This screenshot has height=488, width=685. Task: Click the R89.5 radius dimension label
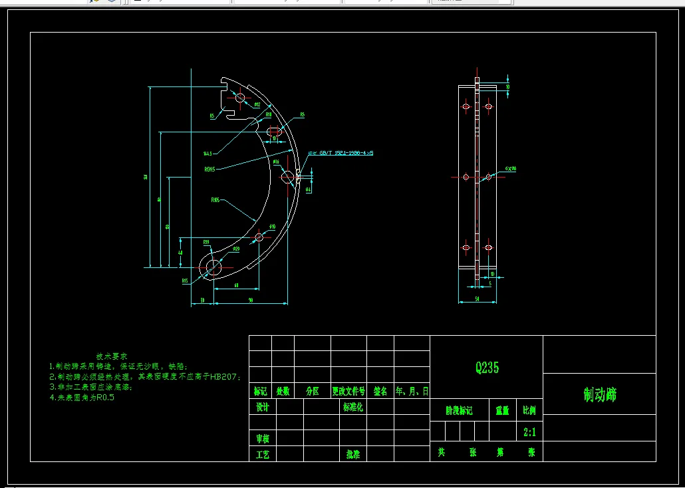click(x=209, y=169)
